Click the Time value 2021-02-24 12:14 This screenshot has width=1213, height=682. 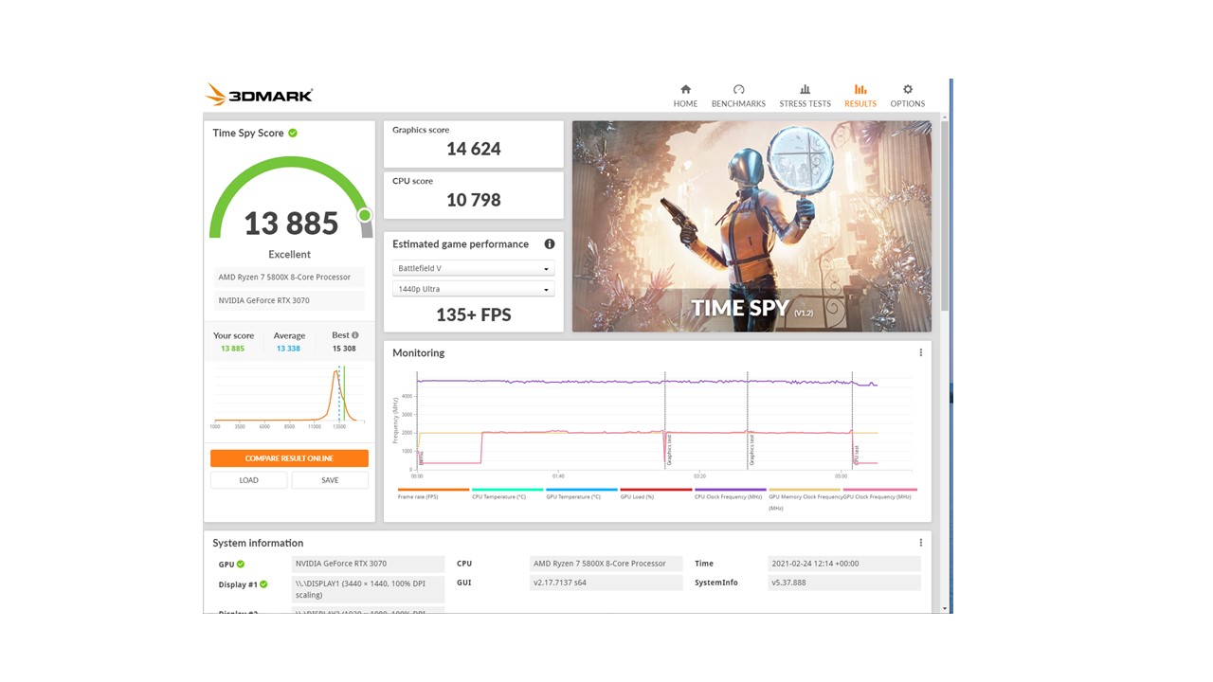pyautogui.click(x=843, y=564)
